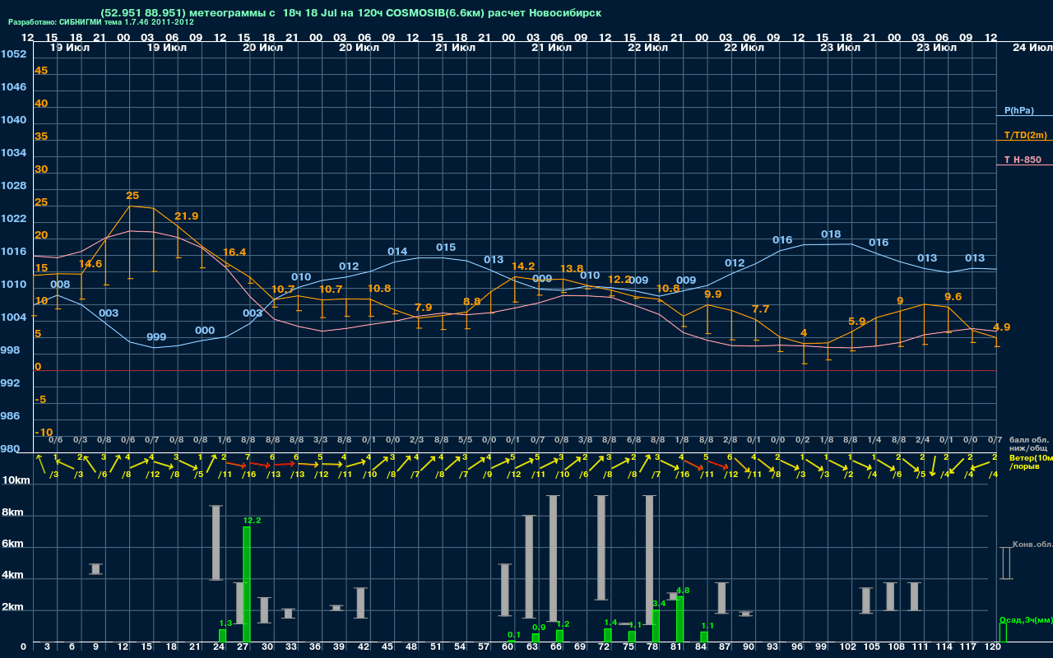
Task: Click the 1022 pressure axis tick
Action: tap(13, 219)
